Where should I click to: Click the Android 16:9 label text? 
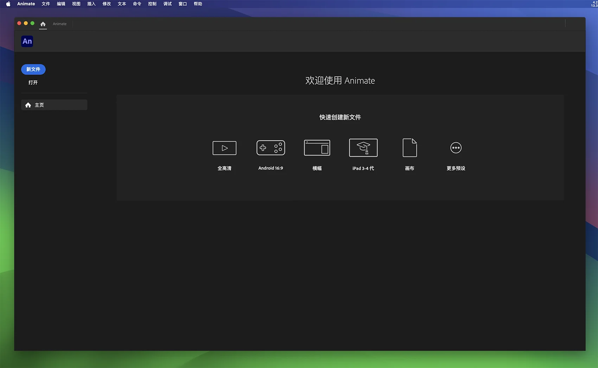[x=271, y=168]
